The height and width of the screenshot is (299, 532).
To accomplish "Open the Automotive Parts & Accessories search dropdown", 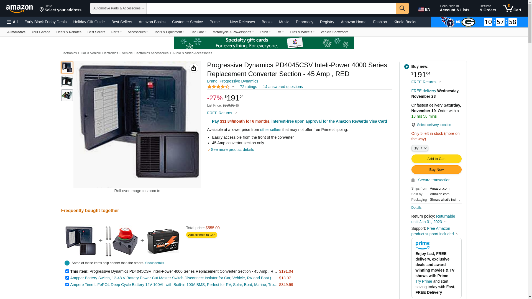I will tap(118, 8).
